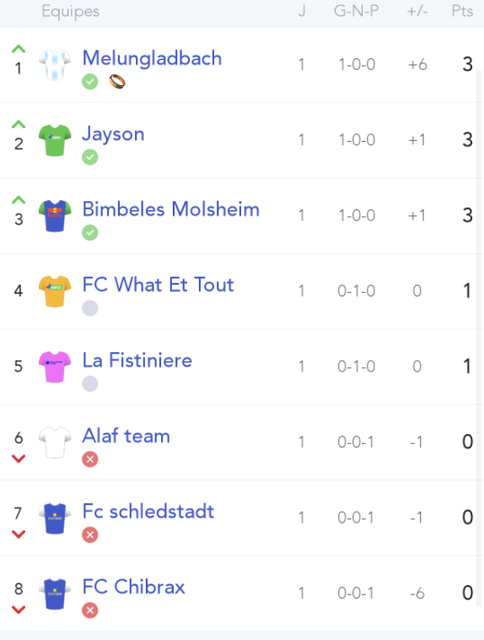Open the Bimbeles Molsheim team link
484x640 pixels.
point(171,209)
